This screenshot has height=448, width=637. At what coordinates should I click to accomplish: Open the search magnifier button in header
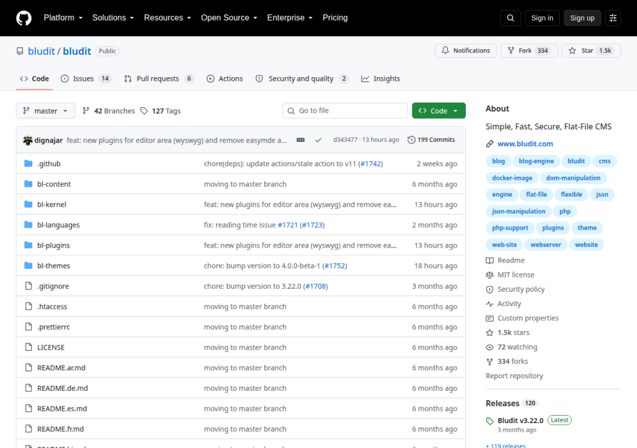click(x=510, y=18)
